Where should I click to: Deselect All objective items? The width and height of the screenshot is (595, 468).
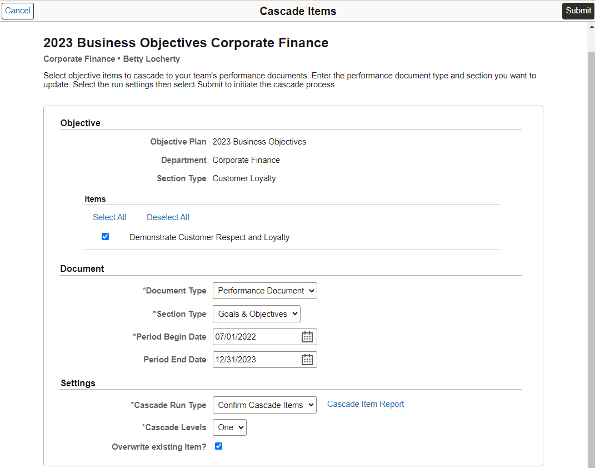(x=168, y=217)
